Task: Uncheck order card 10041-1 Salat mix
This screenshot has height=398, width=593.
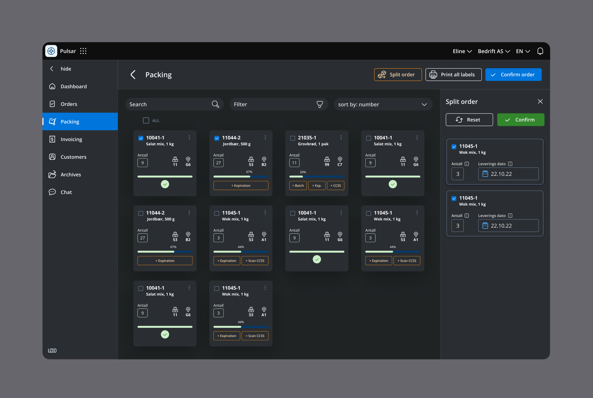Action: click(141, 138)
